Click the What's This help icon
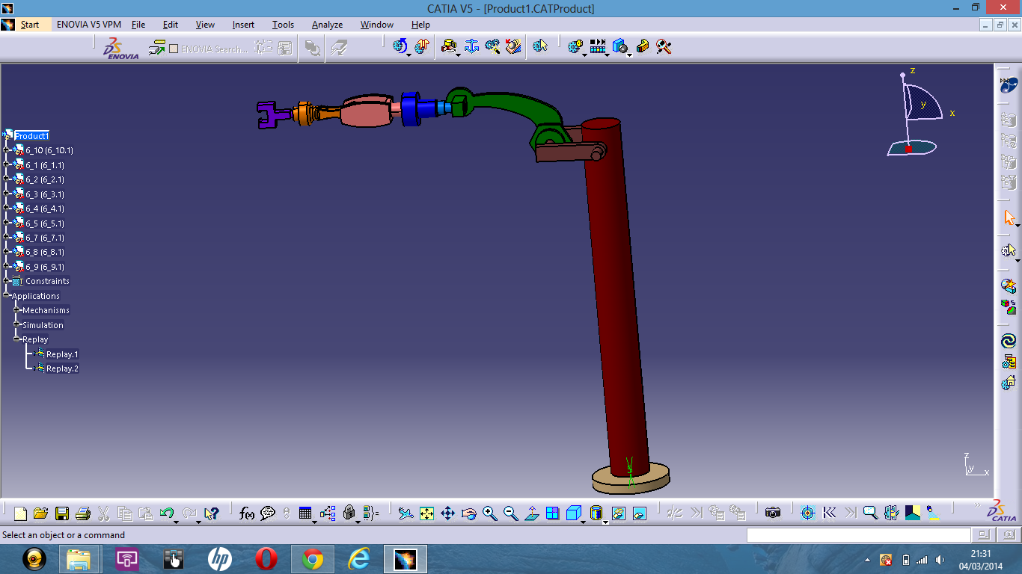The width and height of the screenshot is (1022, 574). pos(212,513)
